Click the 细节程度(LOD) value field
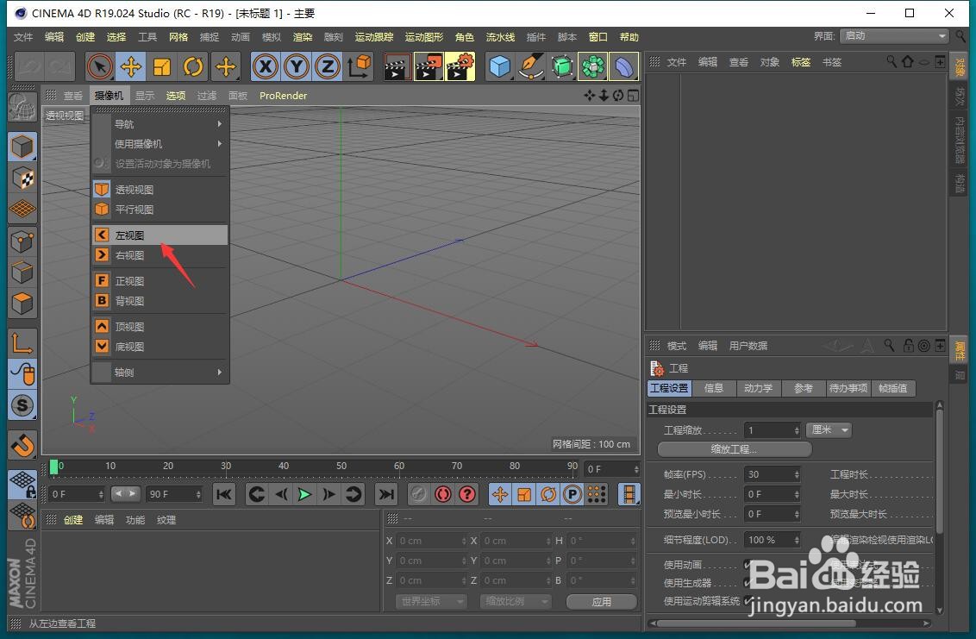976x639 pixels. [772, 539]
